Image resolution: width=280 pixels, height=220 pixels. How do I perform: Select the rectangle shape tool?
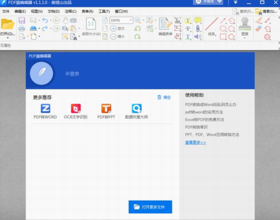(223, 37)
